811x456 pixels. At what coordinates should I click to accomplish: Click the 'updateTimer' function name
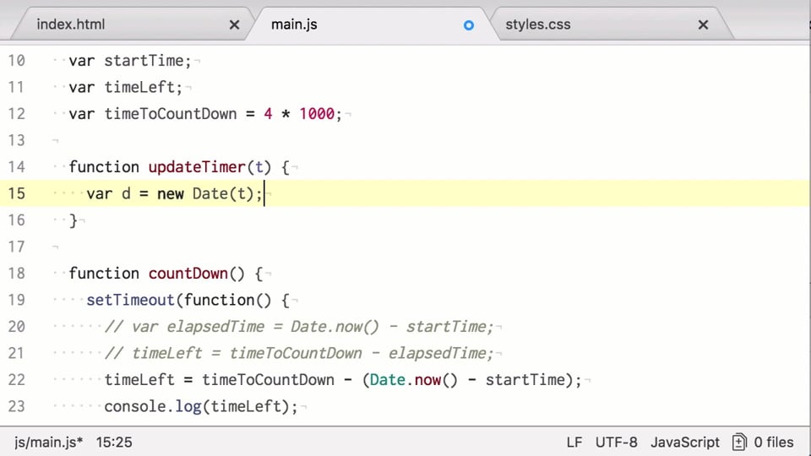197,167
